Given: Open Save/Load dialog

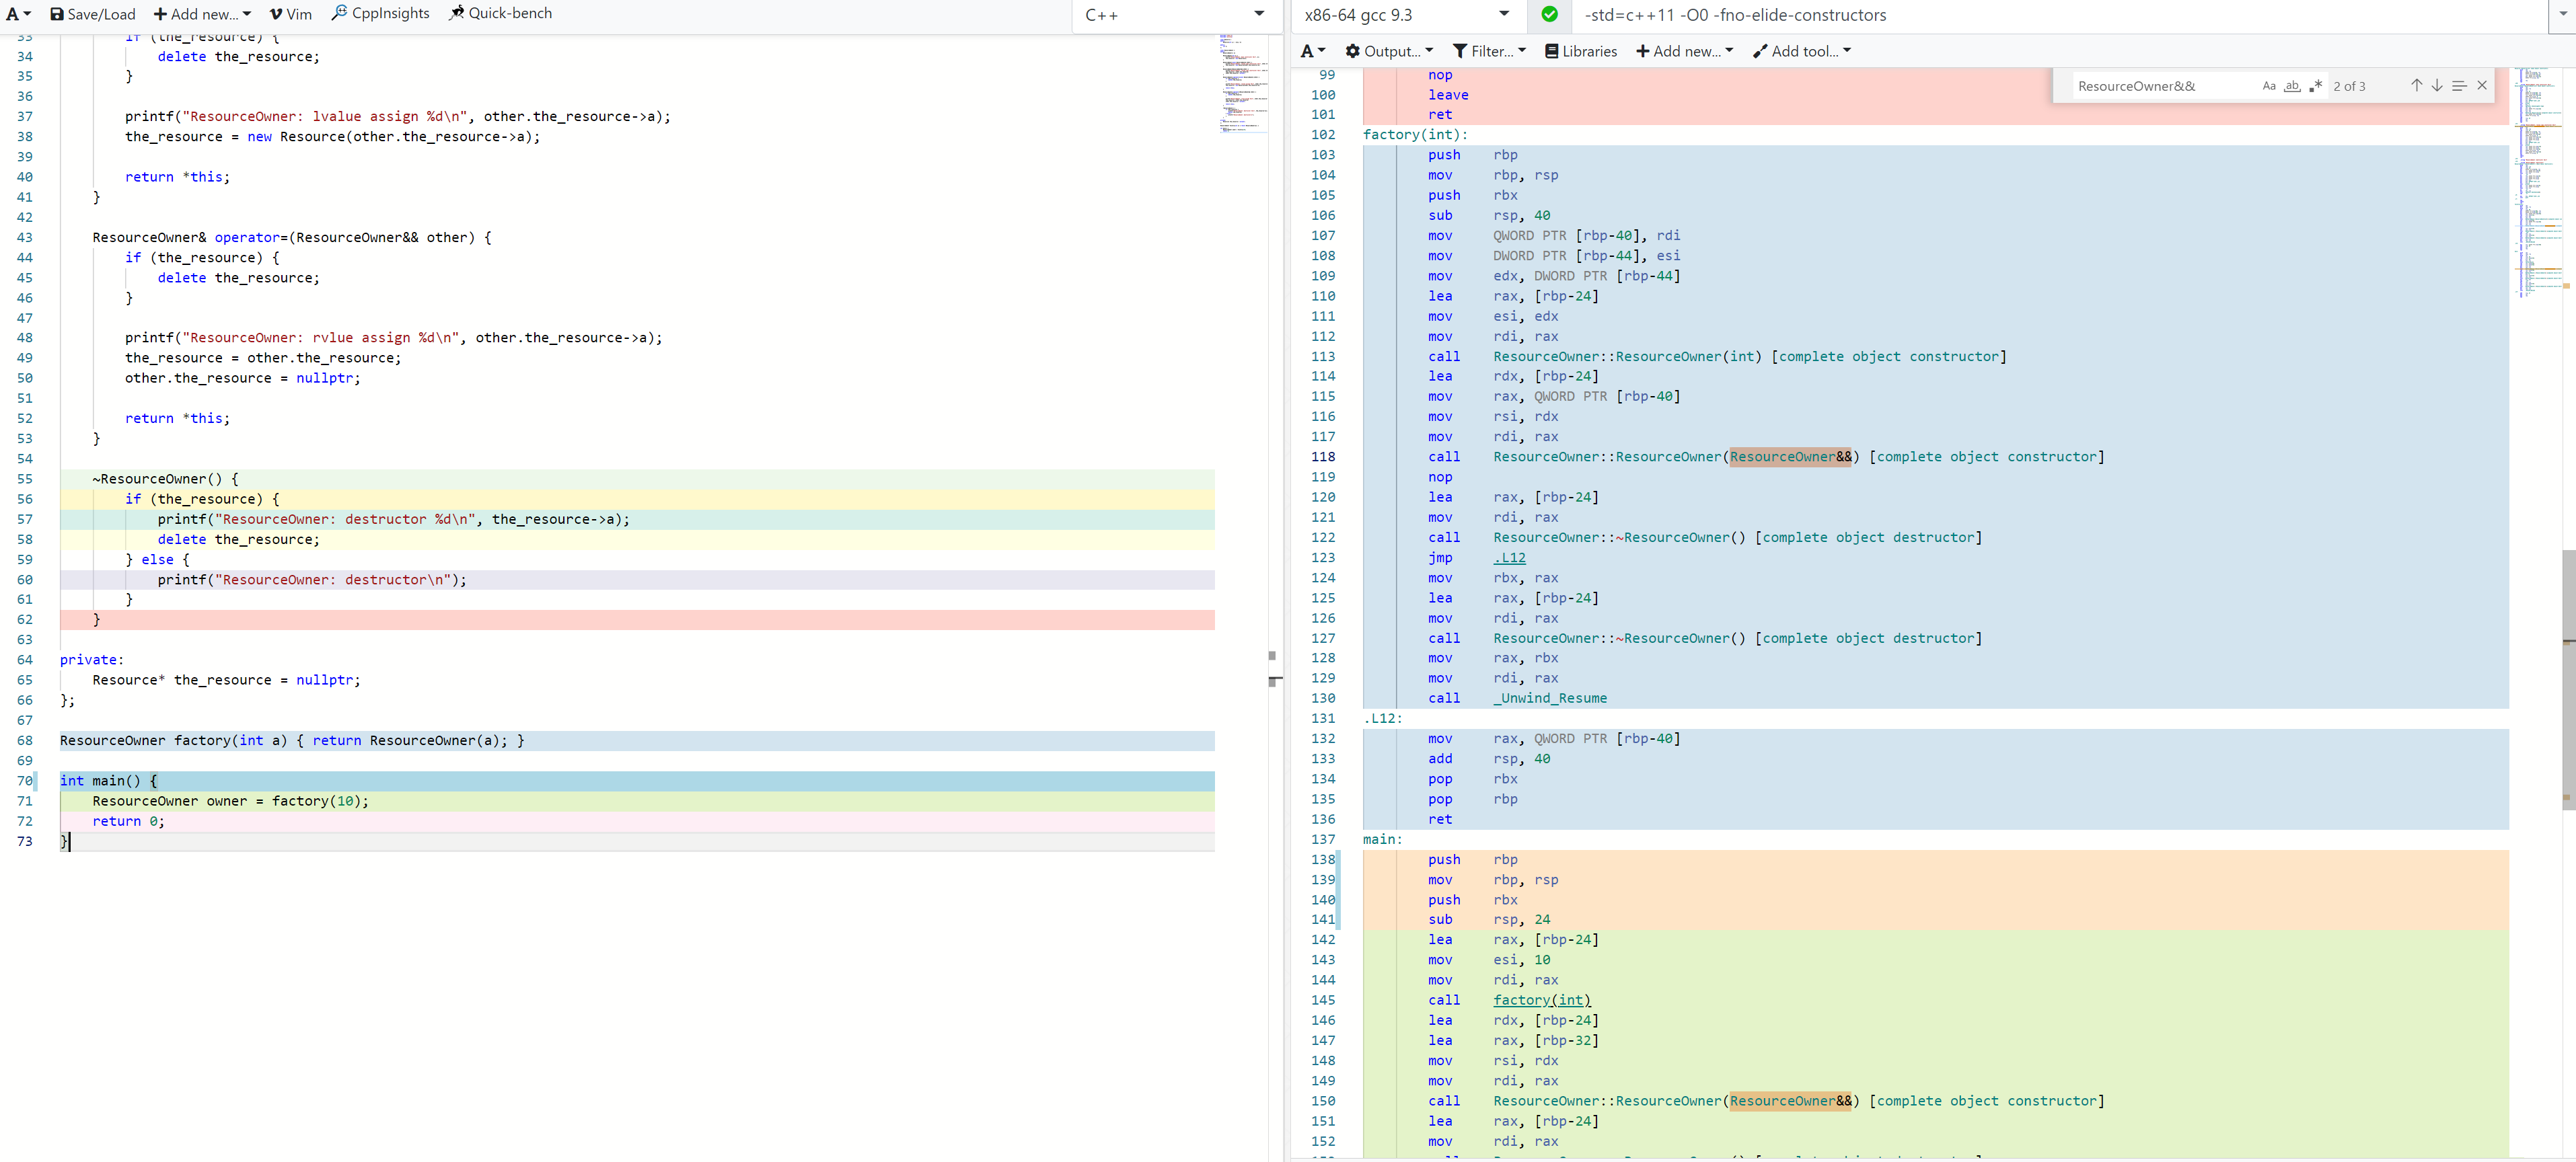Looking at the screenshot, I should (93, 14).
